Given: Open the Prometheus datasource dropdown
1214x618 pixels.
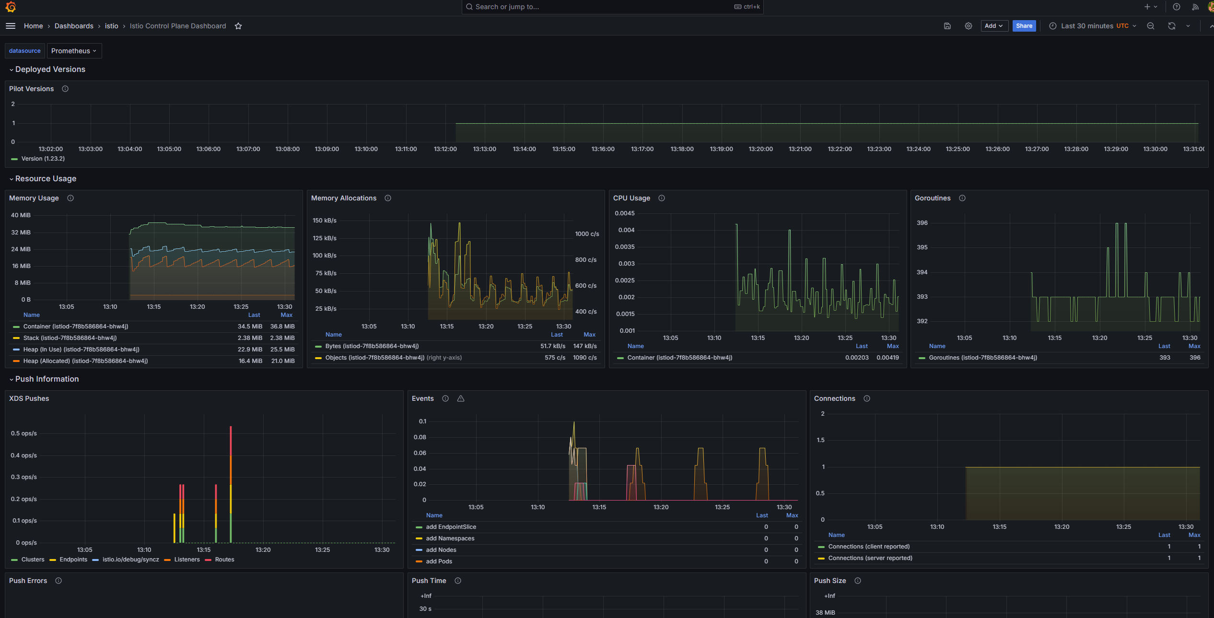Looking at the screenshot, I should click(74, 51).
